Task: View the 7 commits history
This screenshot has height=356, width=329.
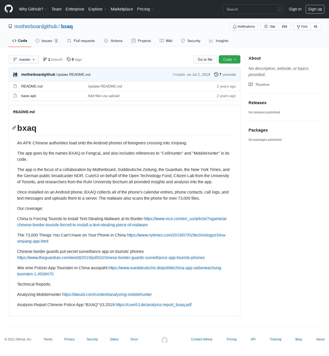Action: tap(225, 74)
